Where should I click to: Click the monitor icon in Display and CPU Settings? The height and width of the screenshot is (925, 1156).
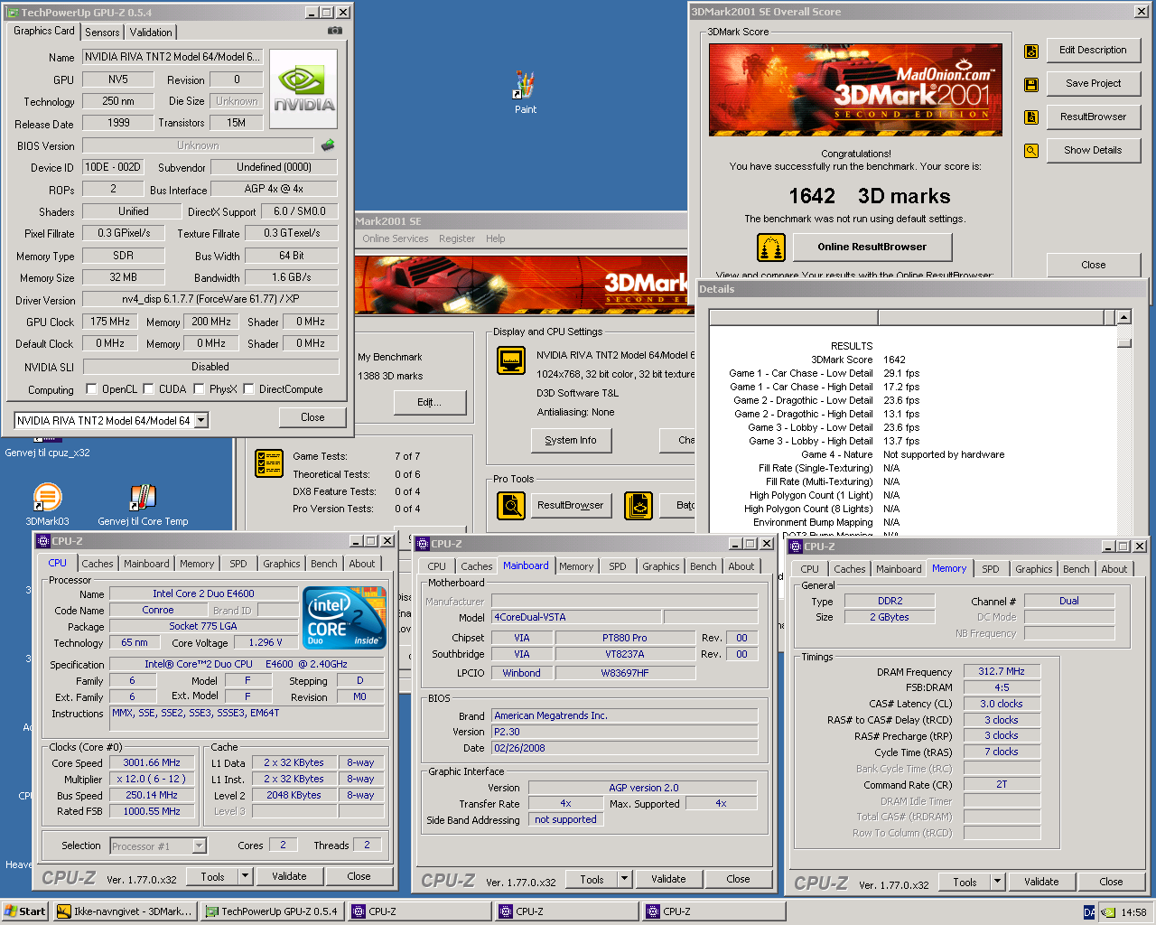[x=511, y=360]
